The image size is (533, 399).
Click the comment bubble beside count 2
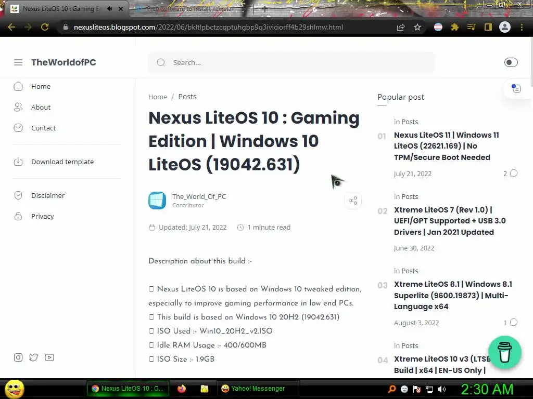pyautogui.click(x=514, y=174)
